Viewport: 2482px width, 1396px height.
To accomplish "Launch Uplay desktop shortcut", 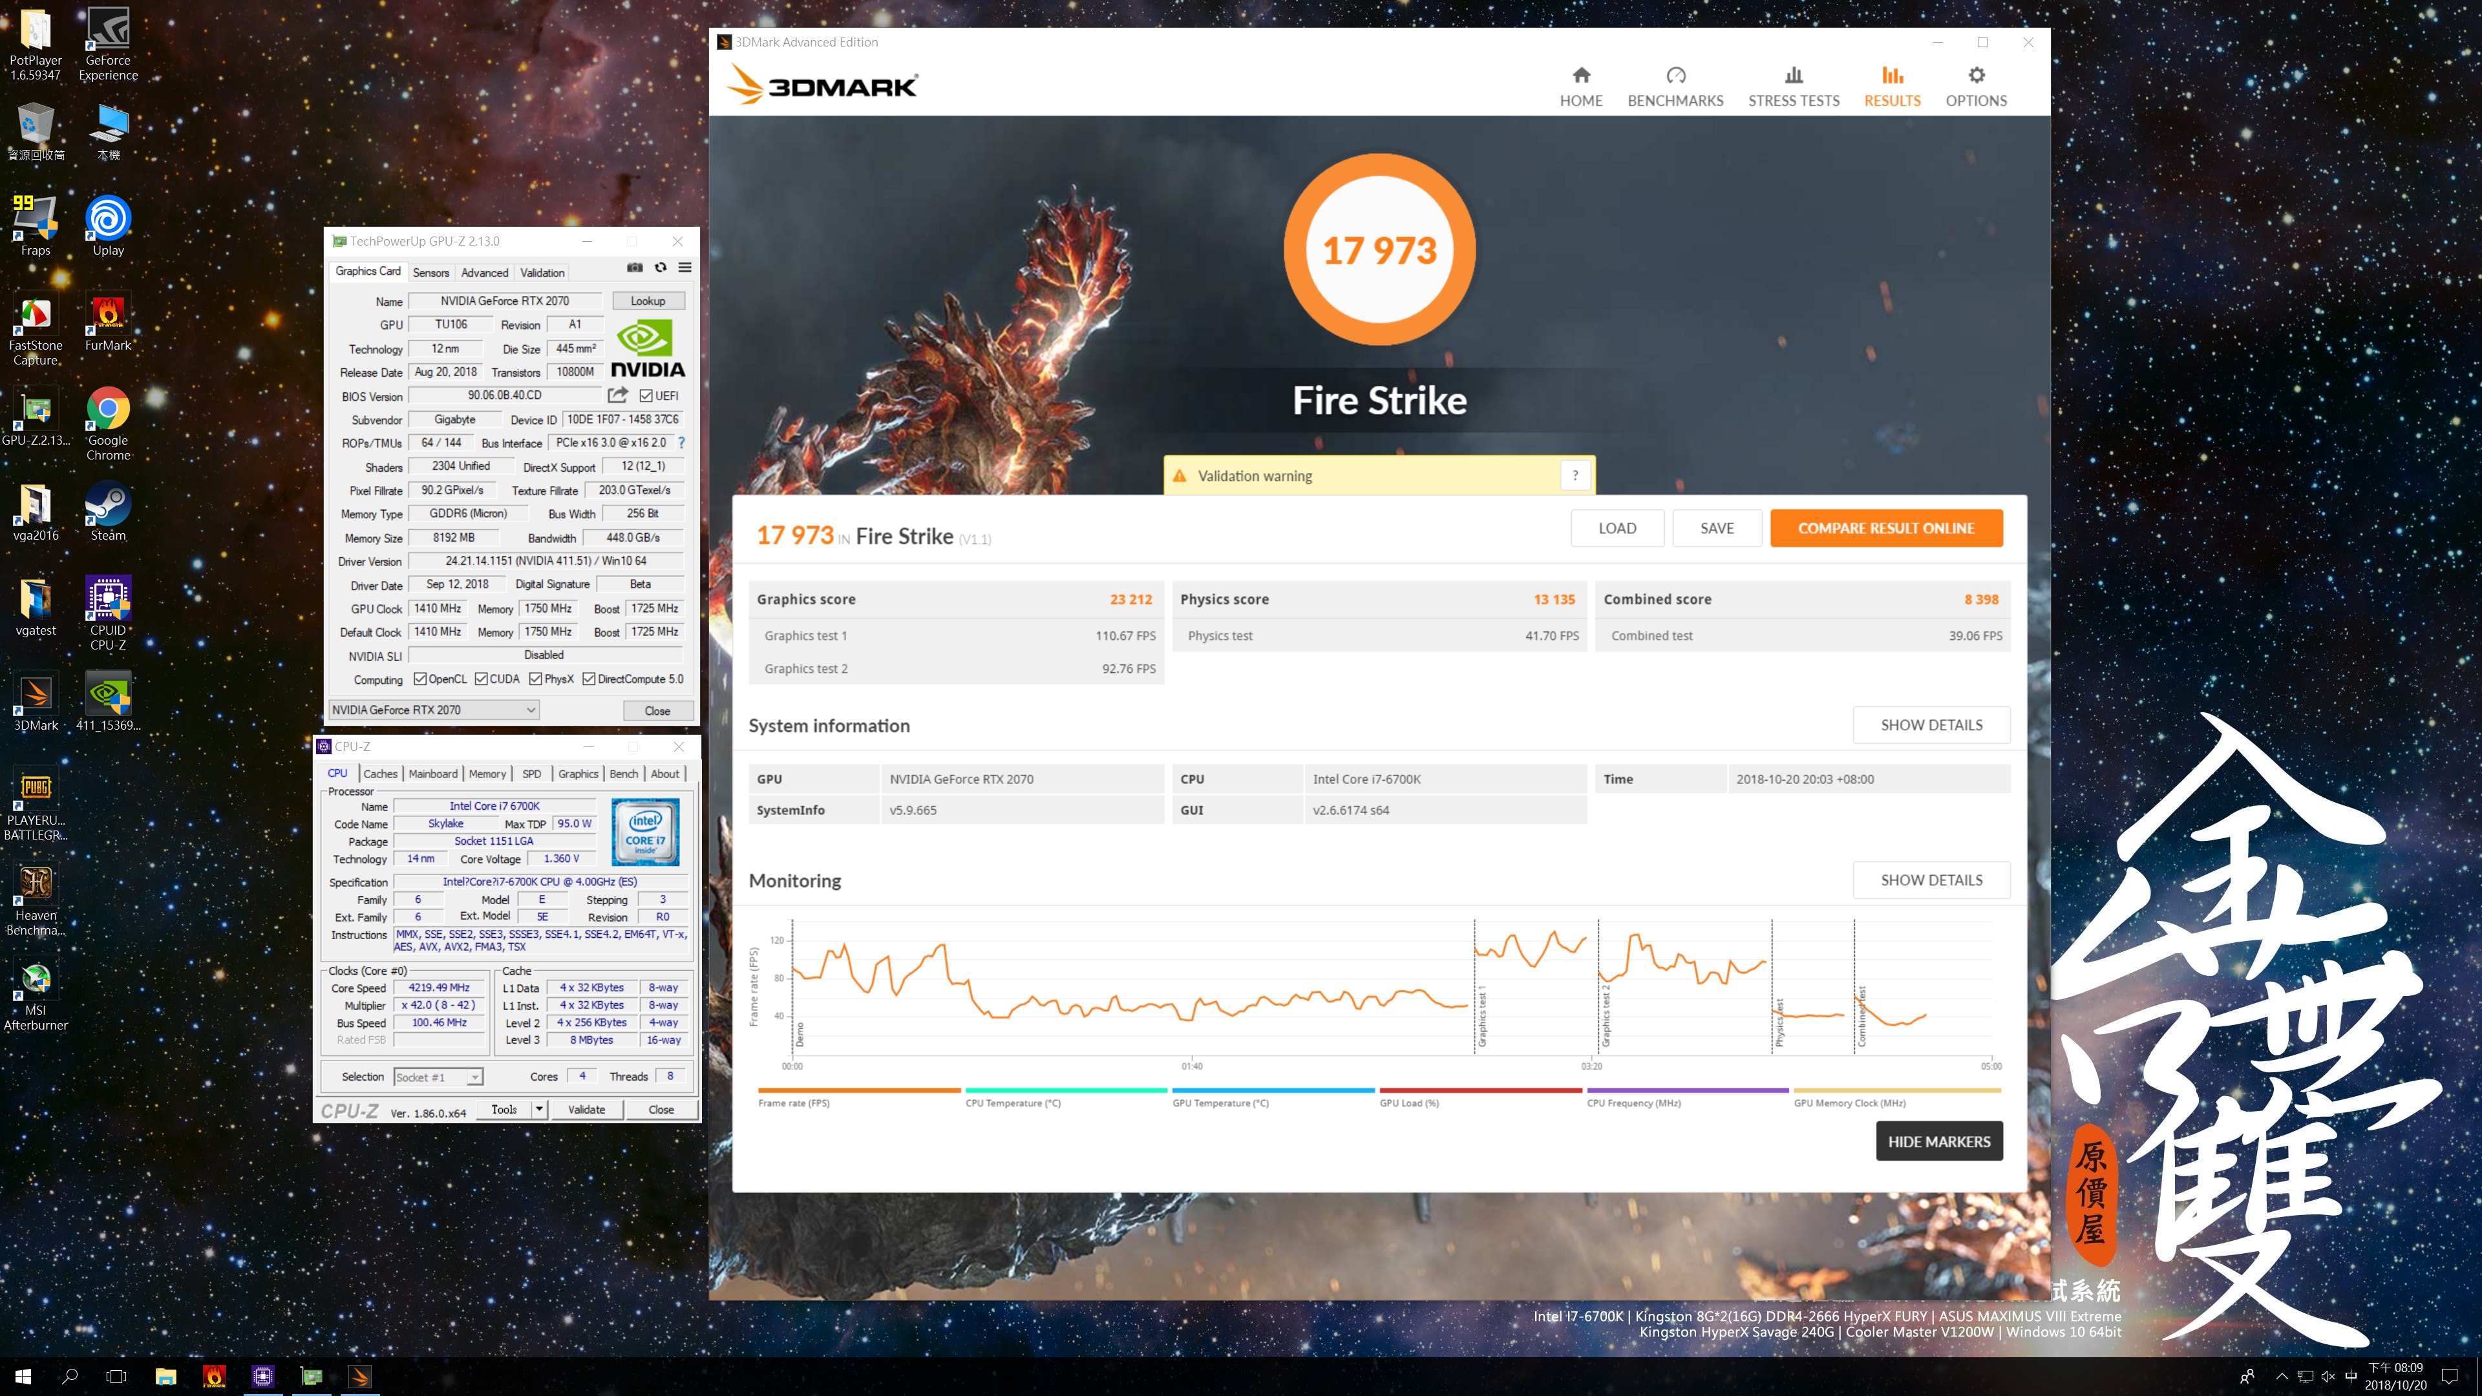I will point(108,226).
